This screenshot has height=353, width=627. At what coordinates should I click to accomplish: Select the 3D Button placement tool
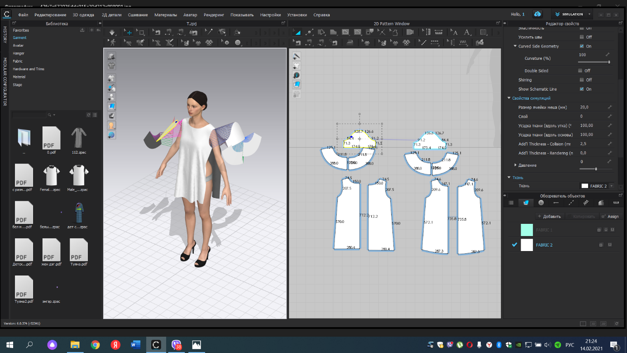tap(237, 42)
